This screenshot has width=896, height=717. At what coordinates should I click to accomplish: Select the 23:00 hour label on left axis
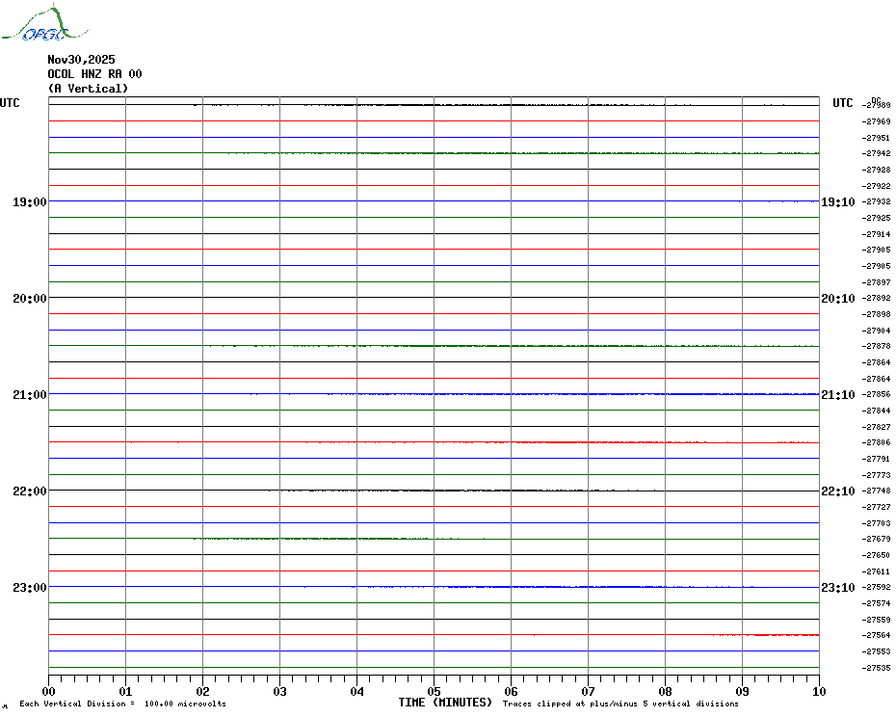[29, 588]
